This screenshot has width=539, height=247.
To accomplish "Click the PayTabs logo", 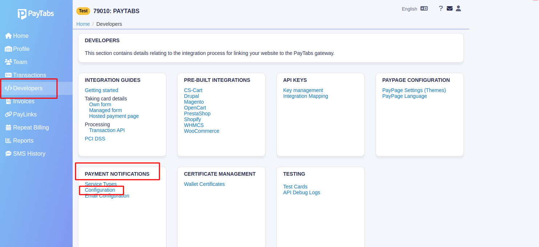I will [x=36, y=14].
